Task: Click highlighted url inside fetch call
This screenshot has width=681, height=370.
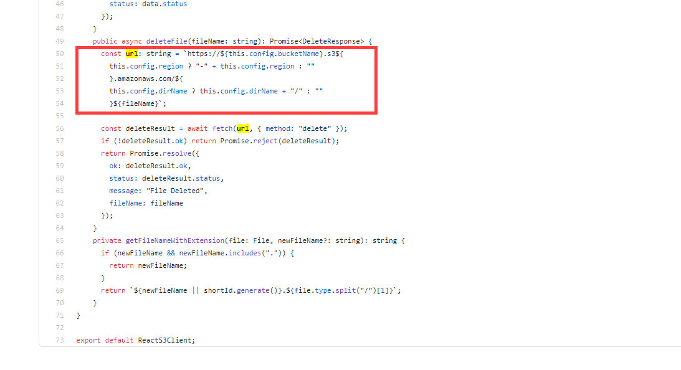Action: 243,128
